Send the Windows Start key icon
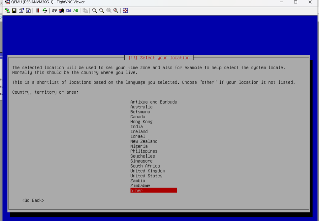This screenshot has height=221, width=319. point(61,11)
